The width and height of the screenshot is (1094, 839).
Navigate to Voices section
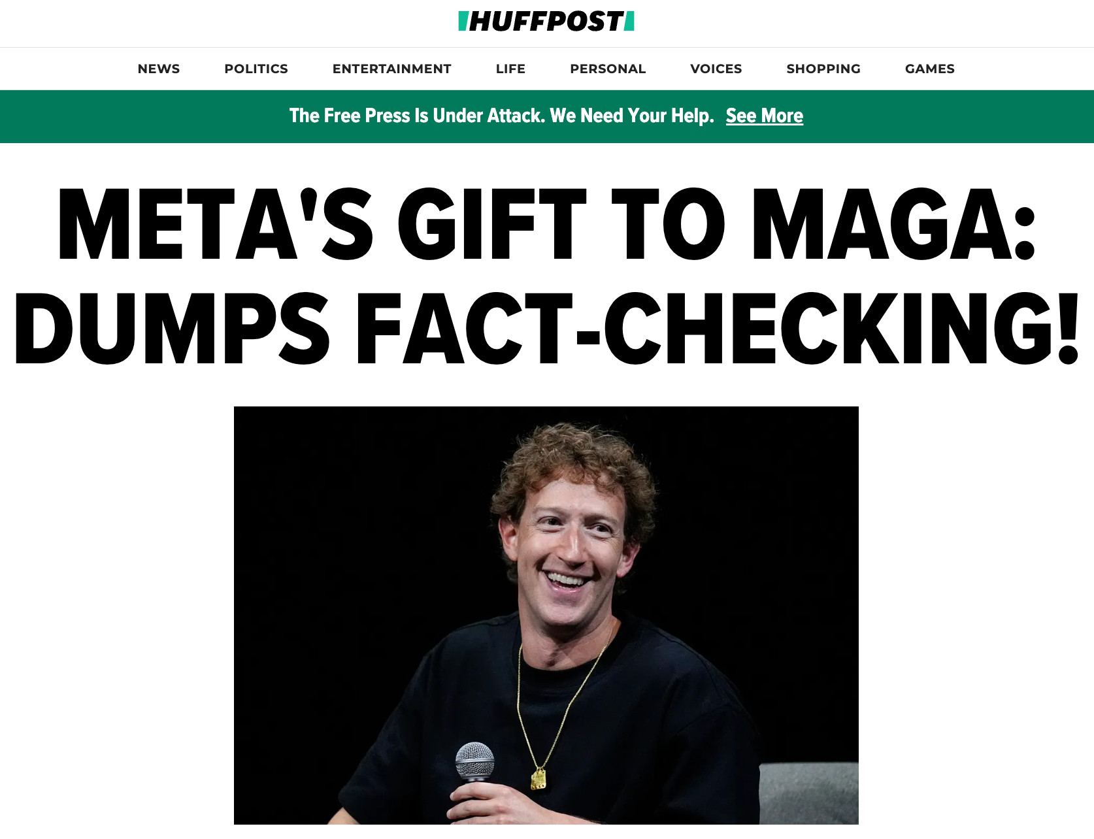pyautogui.click(x=716, y=69)
